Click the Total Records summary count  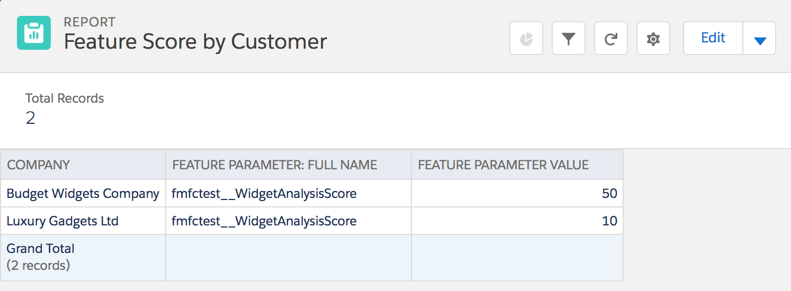31,117
